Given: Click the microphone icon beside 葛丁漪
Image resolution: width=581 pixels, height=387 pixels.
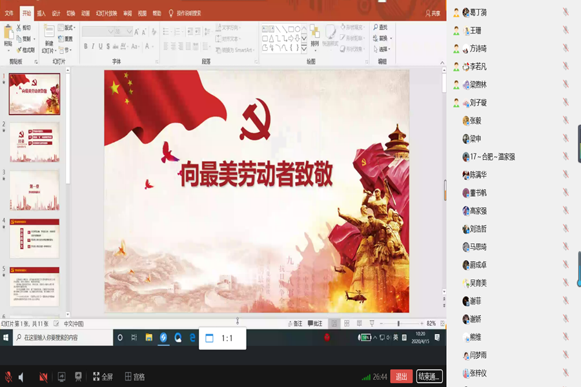Looking at the screenshot, I should pyautogui.click(x=566, y=12).
